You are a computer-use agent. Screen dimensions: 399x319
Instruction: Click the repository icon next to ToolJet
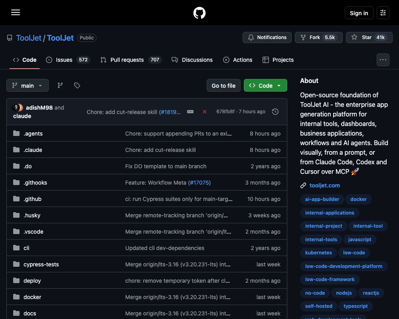[10, 38]
